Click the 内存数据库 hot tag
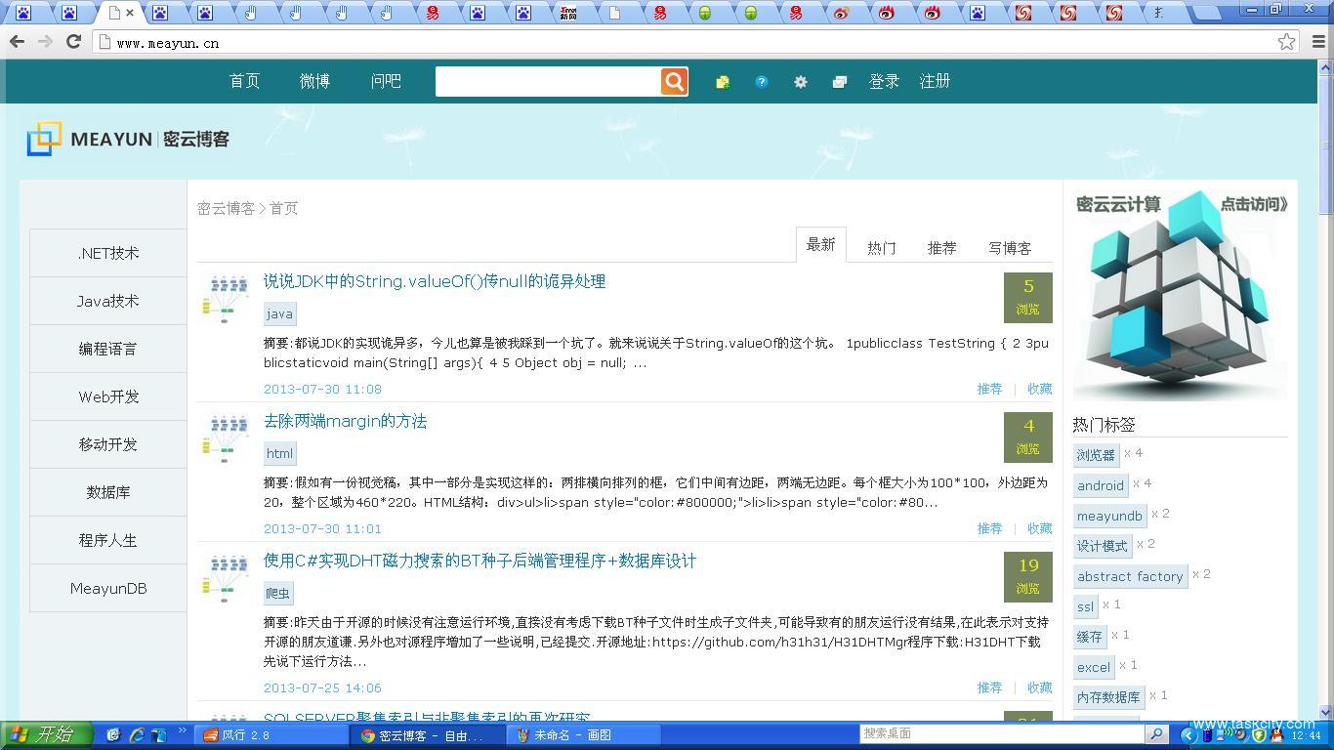Image resolution: width=1334 pixels, height=750 pixels. (x=1108, y=697)
